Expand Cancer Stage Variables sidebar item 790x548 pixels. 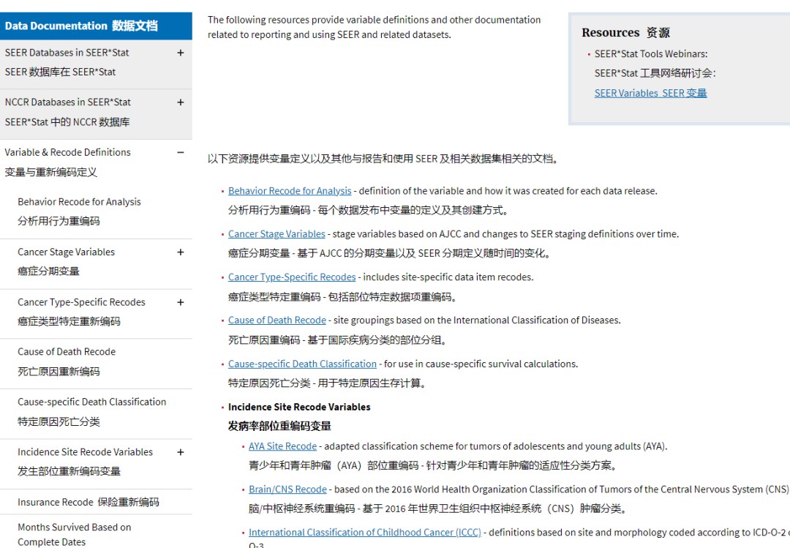181,252
